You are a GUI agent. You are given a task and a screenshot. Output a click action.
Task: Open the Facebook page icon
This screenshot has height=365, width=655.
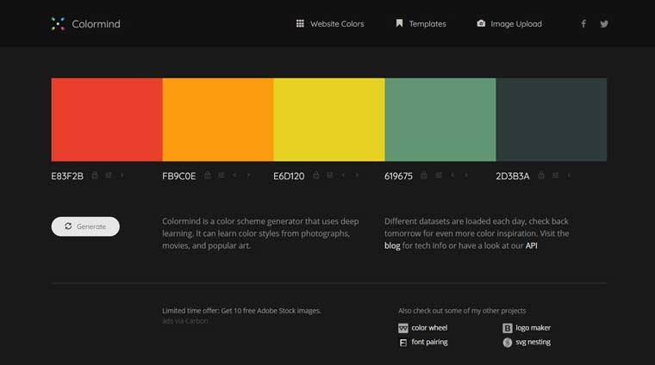(583, 24)
